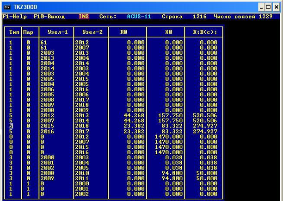This screenshot has height=201, width=283.
Task: Click the Число связей 1229 counter
Action: pos(243,17)
